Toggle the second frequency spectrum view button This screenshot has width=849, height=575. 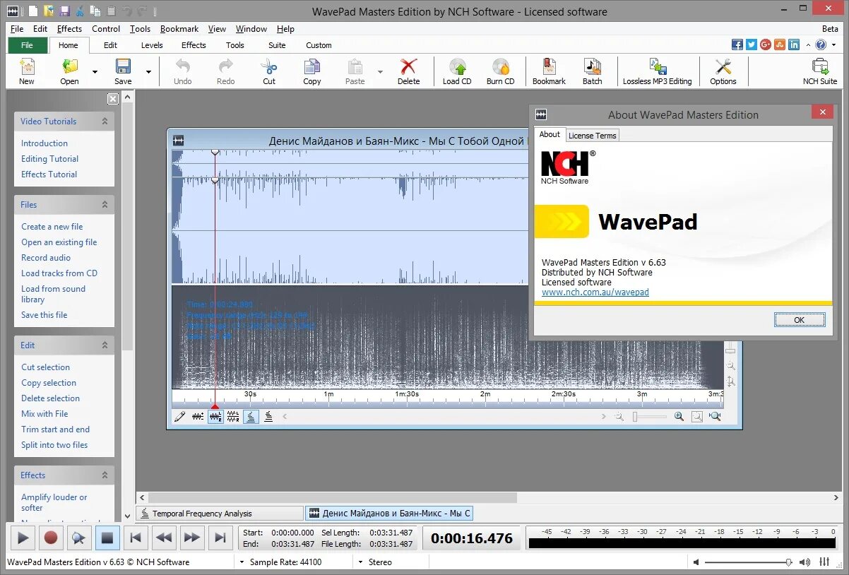[x=268, y=417]
